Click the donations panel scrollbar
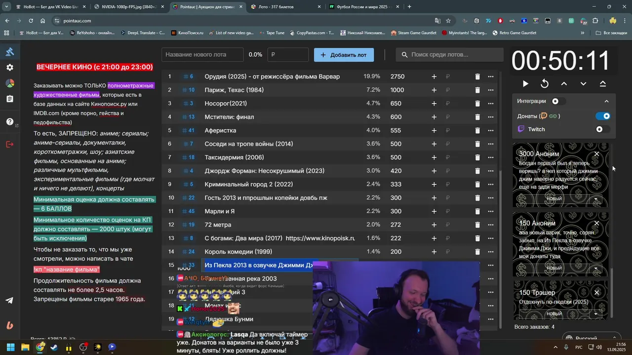Viewport: 632px width, 355px height. pyautogui.click(x=612, y=293)
